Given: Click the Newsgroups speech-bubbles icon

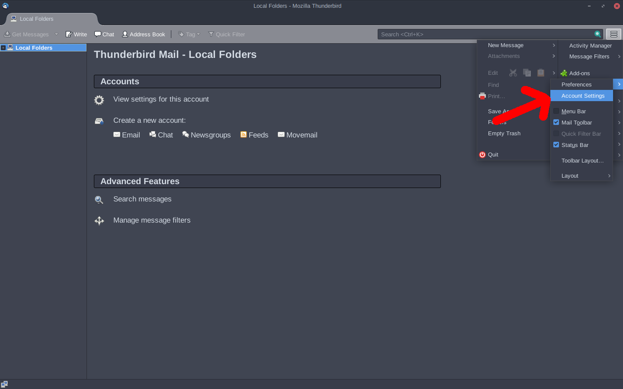Looking at the screenshot, I should [186, 134].
